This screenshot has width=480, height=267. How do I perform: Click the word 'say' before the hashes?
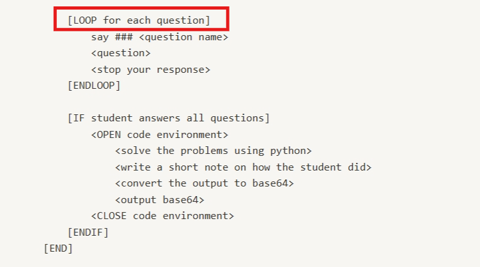tap(100, 37)
